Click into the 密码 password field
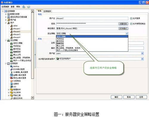 click(x=87, y=24)
